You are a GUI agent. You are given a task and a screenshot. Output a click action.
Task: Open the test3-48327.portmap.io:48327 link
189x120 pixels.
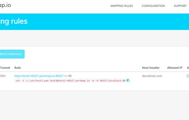tap(39, 76)
